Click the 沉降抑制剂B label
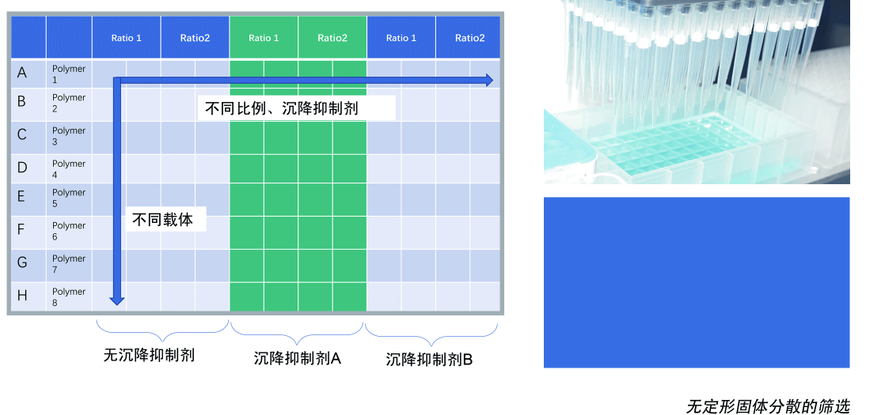The width and height of the screenshot is (885, 415). (x=429, y=360)
